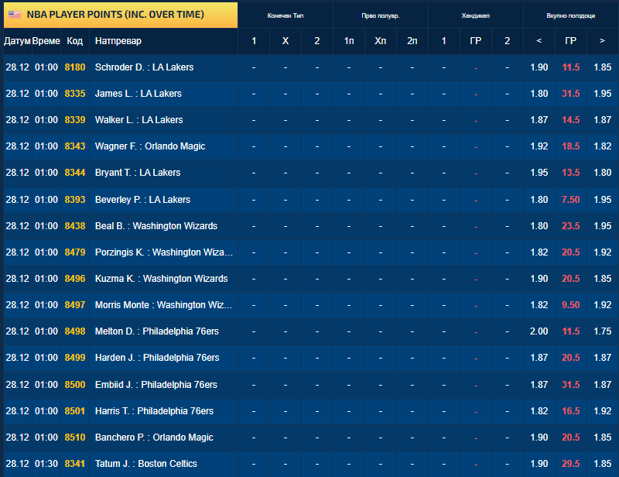Click under 1.82 odds for Harris T.

(x=539, y=411)
